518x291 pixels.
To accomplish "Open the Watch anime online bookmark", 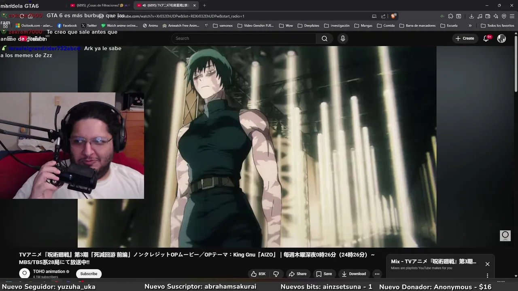I will [x=120, y=25].
